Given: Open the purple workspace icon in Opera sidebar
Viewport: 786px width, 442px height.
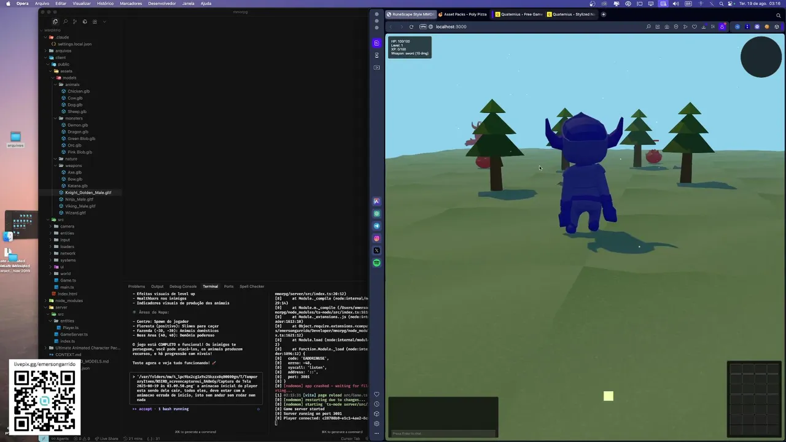Looking at the screenshot, I should pos(376,43).
